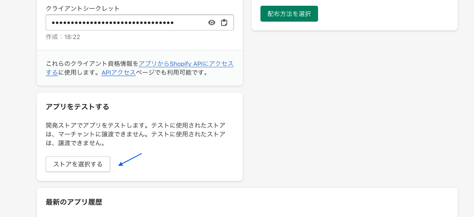Copy client secret using clipboard icon
Image resolution: width=474 pixels, height=217 pixels.
click(x=224, y=23)
